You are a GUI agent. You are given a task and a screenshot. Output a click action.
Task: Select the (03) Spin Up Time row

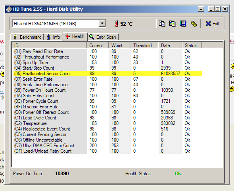click(x=108, y=62)
